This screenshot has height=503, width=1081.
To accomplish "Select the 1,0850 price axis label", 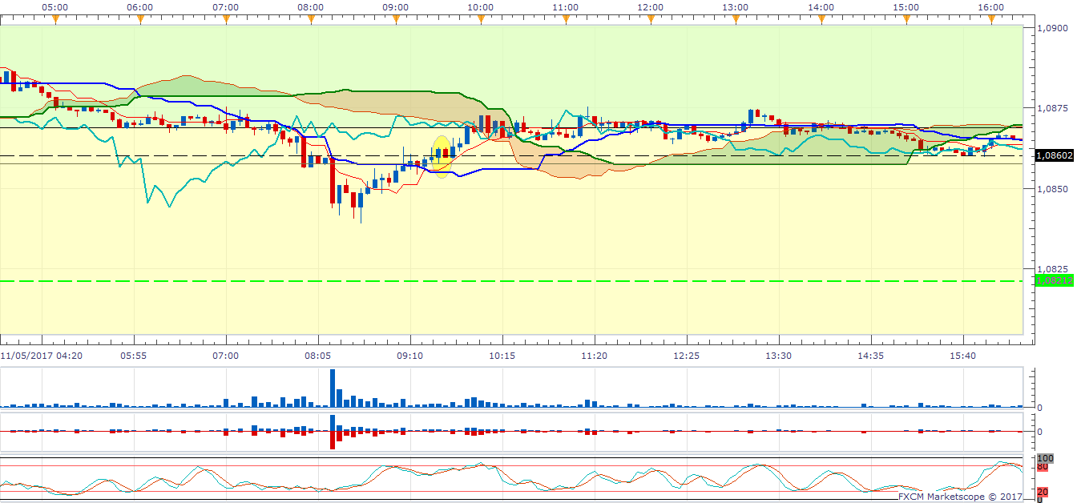I will pos(1052,189).
